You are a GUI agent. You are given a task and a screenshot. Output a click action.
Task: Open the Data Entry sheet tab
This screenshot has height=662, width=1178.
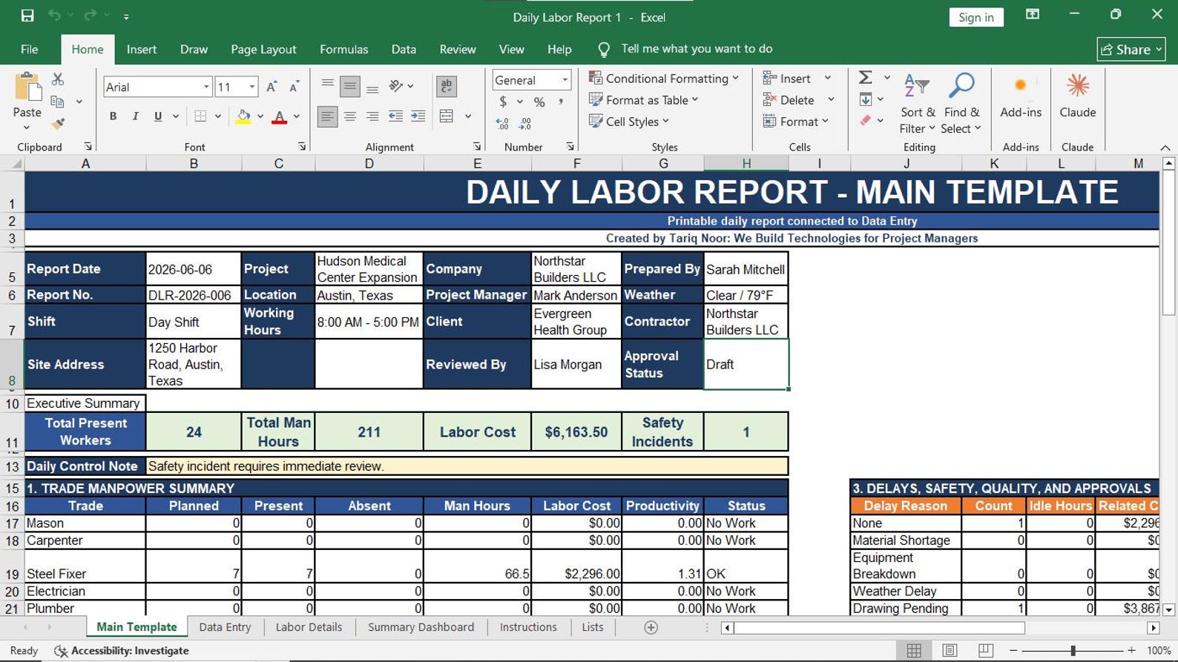tap(225, 627)
